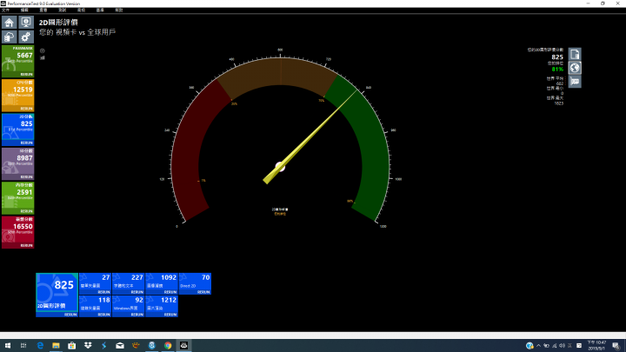The height and width of the screenshot is (352, 626).
Task: Open the cloud baseline management icon
Action: [x=10, y=37]
